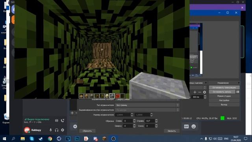
Task: Open Steam from the taskbar
Action: [x=41, y=138]
